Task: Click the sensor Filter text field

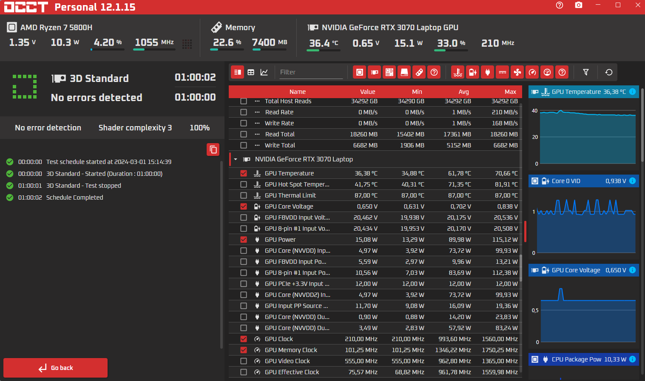Action: [x=311, y=72]
